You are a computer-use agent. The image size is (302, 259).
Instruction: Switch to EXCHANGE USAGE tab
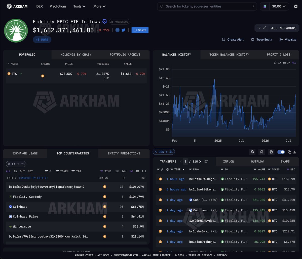point(25,153)
